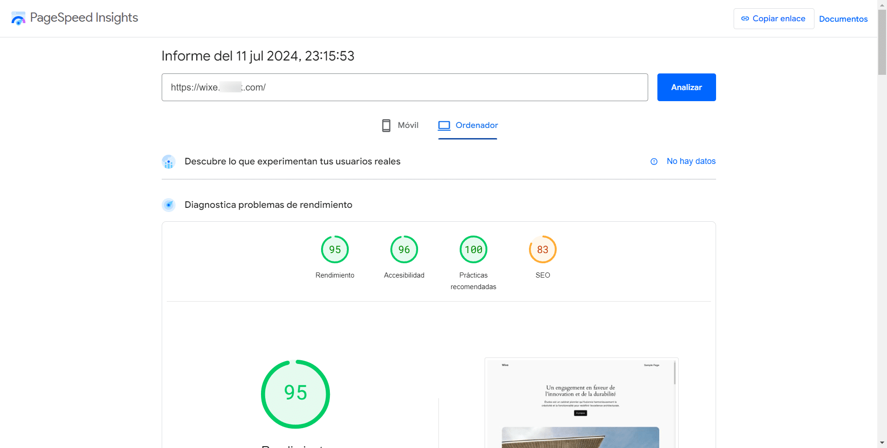The width and height of the screenshot is (887, 448).
Task: Click the page vertical scrollbar thumb
Action: point(882,42)
